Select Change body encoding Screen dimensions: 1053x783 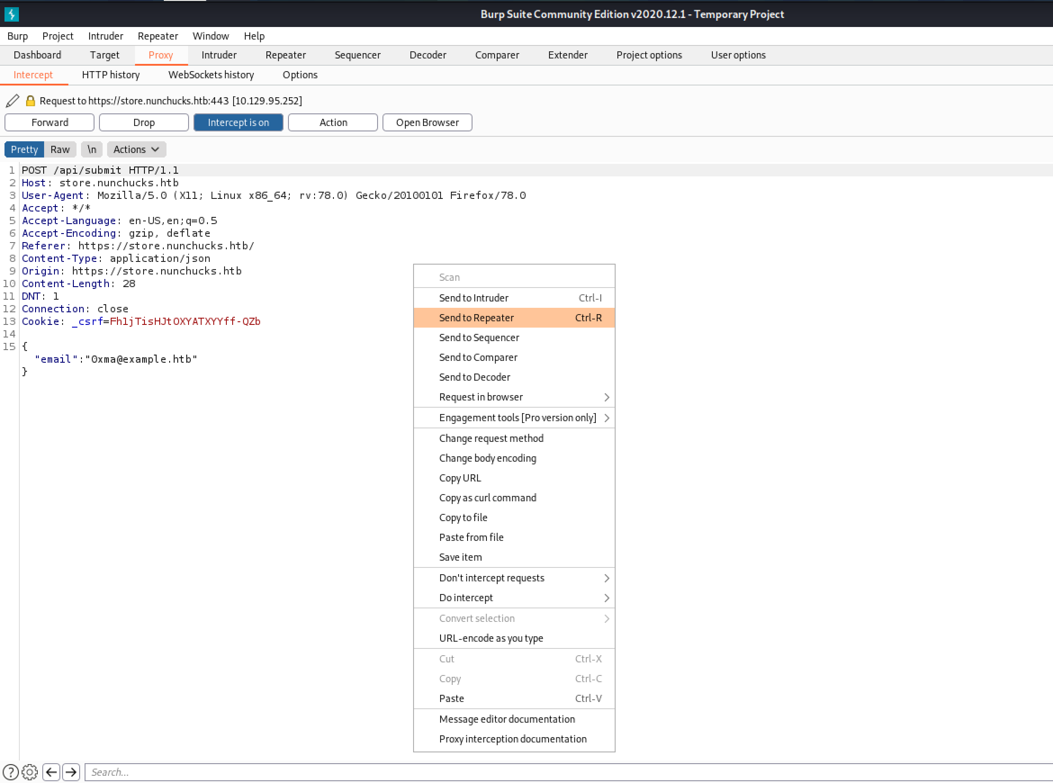point(514,459)
